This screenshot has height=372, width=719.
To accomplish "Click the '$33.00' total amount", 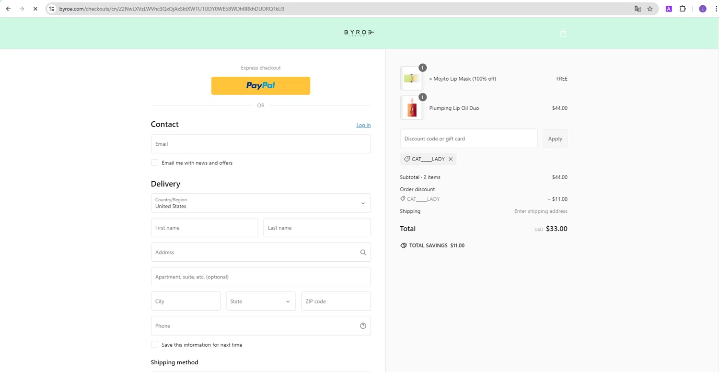I will [x=557, y=229].
